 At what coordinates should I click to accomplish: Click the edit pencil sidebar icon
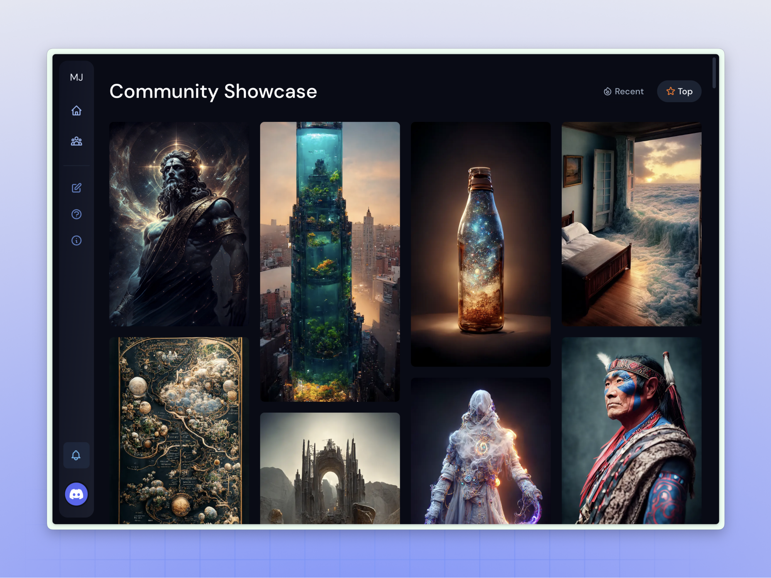tap(76, 188)
